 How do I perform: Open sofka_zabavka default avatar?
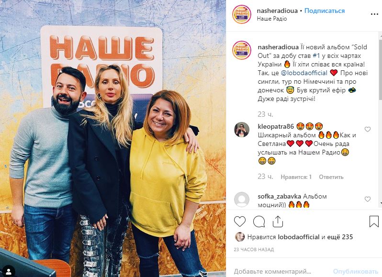tap(242, 199)
